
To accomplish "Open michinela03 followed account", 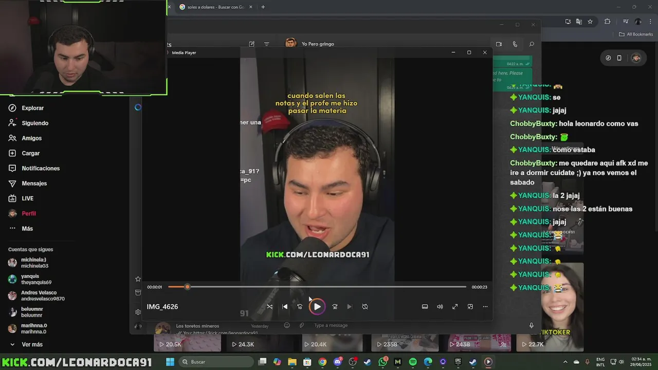I will pos(34,263).
